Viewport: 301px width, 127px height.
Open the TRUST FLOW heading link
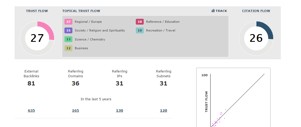pyautogui.click(x=37, y=11)
